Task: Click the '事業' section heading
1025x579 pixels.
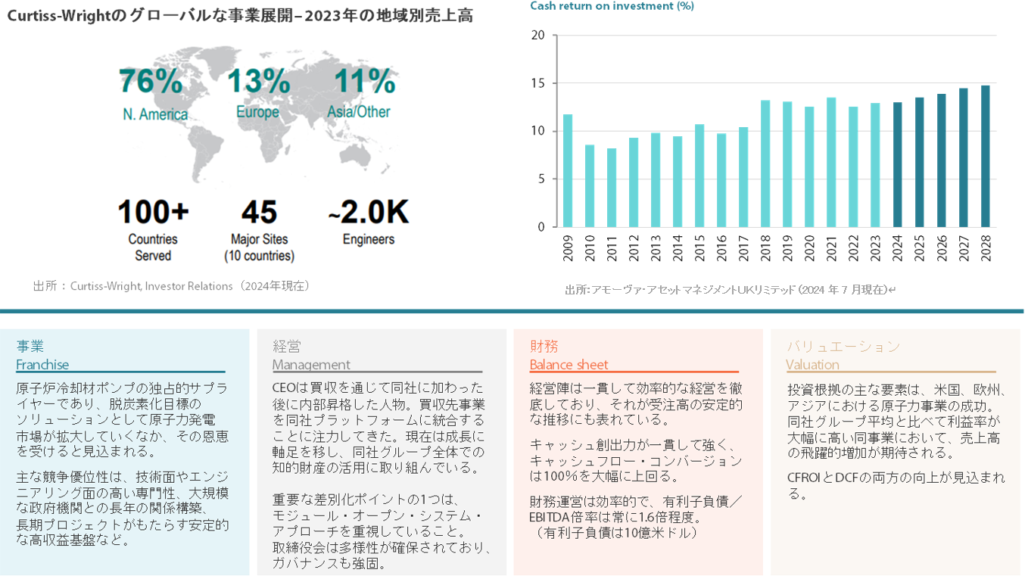Action: [30, 347]
